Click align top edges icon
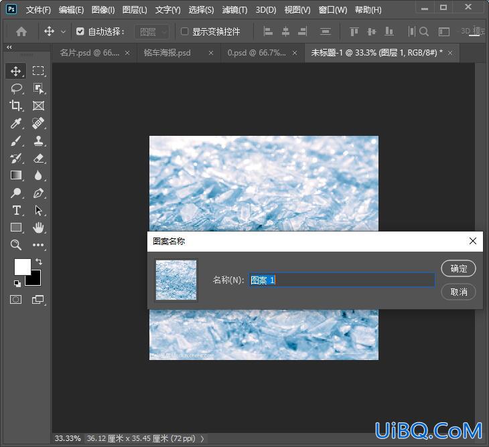The image size is (489, 447). pyautogui.click(x=354, y=31)
